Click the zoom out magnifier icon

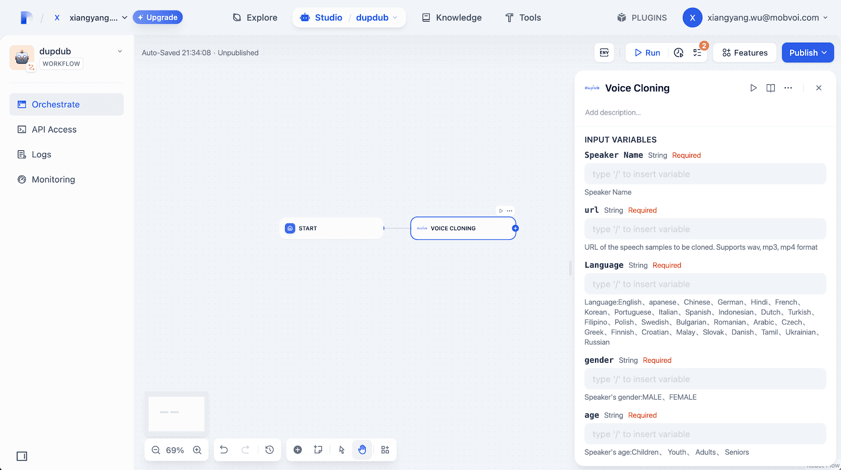click(x=156, y=450)
